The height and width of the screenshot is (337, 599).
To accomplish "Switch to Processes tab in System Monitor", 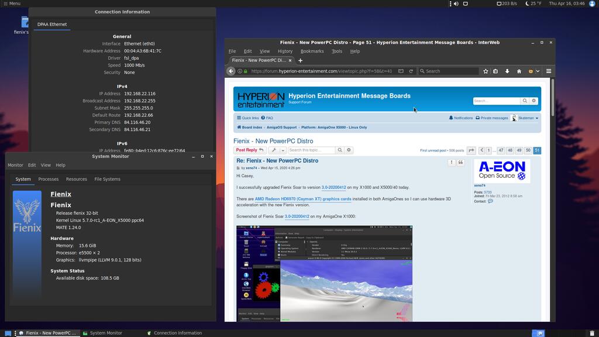I will pyautogui.click(x=49, y=179).
